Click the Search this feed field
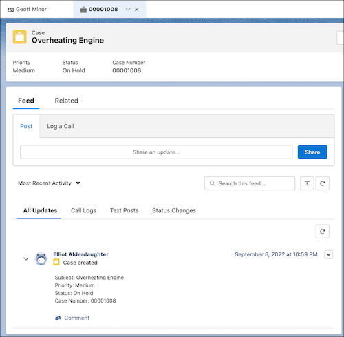Image resolution: width=344 pixels, height=337 pixels. (x=250, y=183)
